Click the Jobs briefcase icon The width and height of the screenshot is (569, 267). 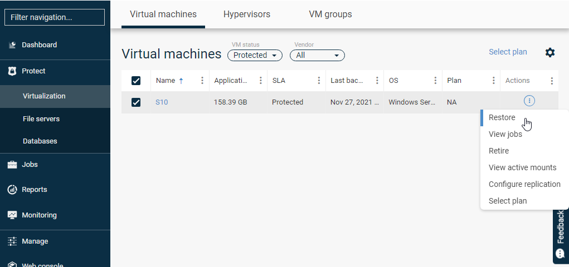point(12,165)
